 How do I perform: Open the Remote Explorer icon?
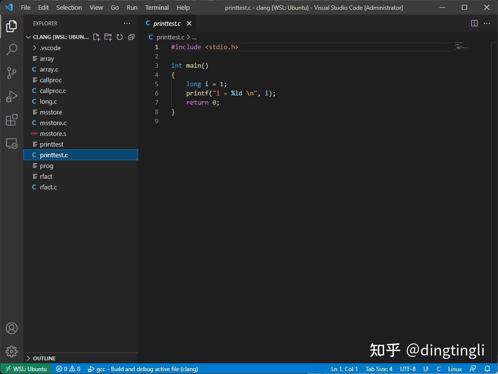(x=12, y=144)
